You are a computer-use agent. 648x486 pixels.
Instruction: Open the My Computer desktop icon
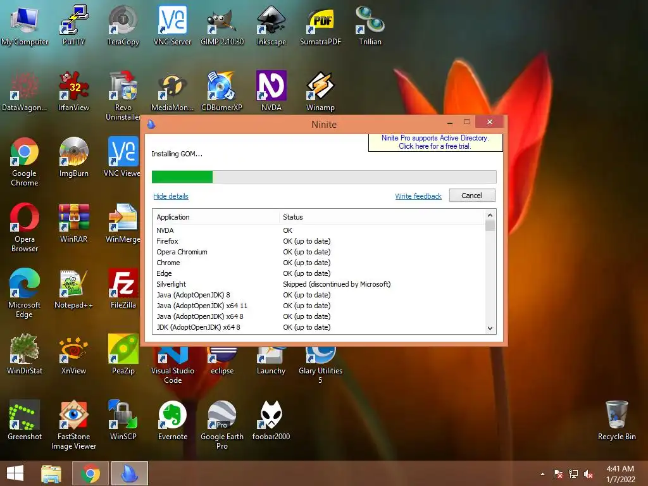pyautogui.click(x=25, y=25)
